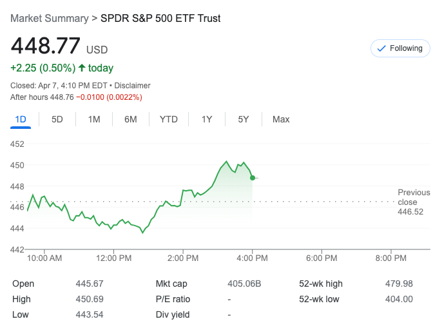The image size is (442, 328).
Task: Click the 52-wk high value
Action: click(x=399, y=284)
